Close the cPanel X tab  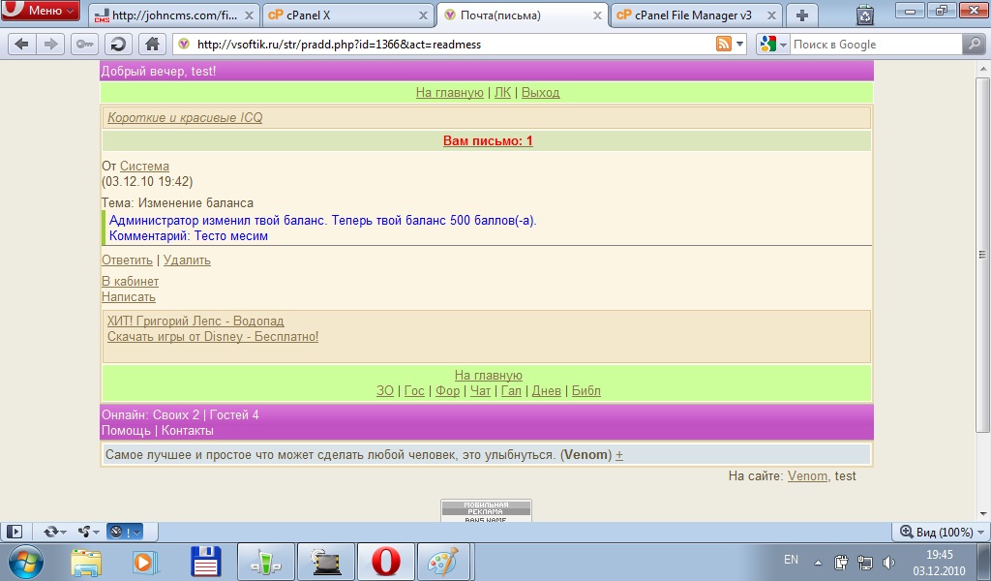pos(423,15)
